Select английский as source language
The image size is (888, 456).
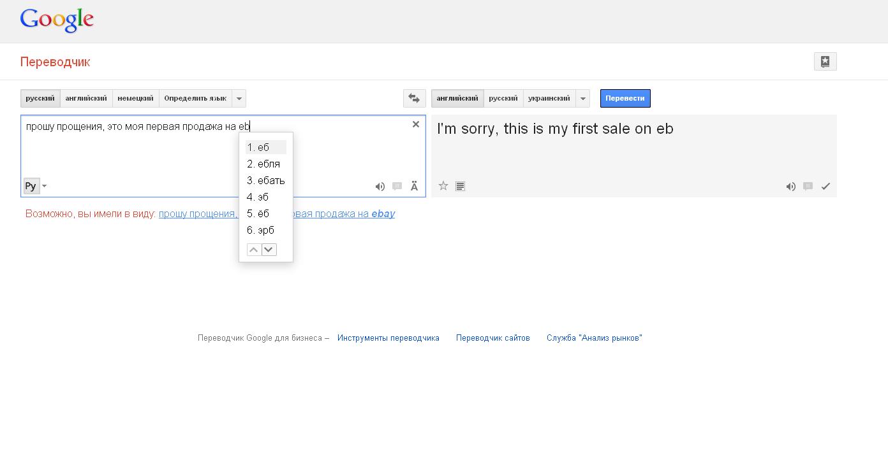coord(86,98)
